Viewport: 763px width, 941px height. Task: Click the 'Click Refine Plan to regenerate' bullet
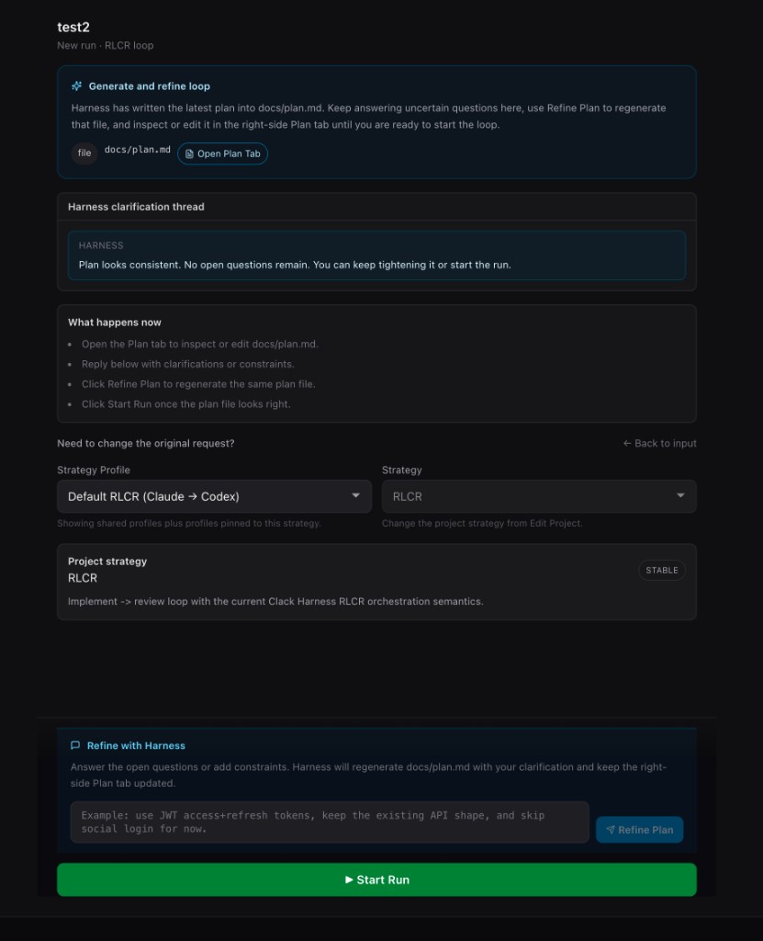198,384
